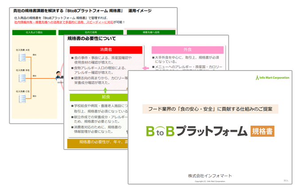This screenshot has width=304, height=193.
Task: Click the 献立作成での栄養成分 bullet
Action: pos(99,119)
